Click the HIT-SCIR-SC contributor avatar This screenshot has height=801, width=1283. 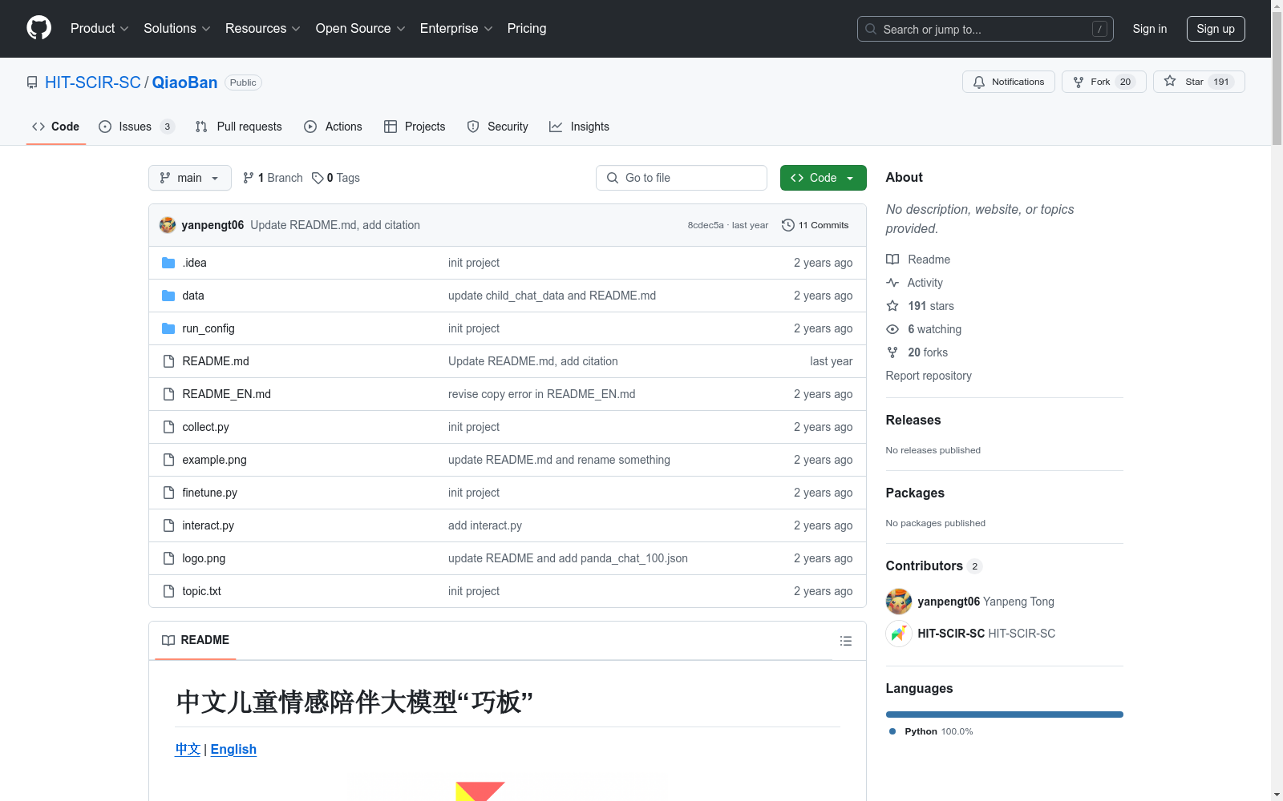coord(899,634)
